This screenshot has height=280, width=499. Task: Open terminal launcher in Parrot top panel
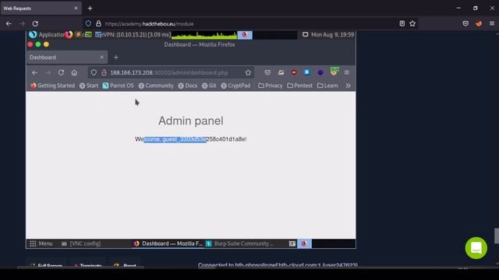point(88,34)
